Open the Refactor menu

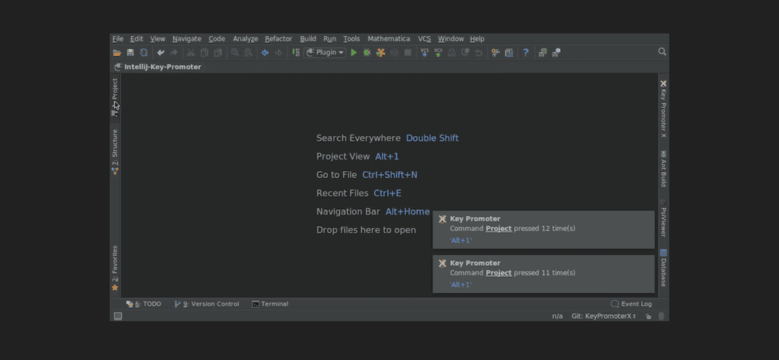pyautogui.click(x=278, y=39)
